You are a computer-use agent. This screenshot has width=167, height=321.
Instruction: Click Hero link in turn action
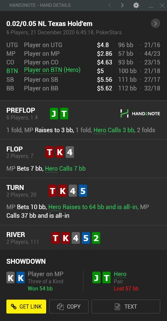tap(55, 207)
